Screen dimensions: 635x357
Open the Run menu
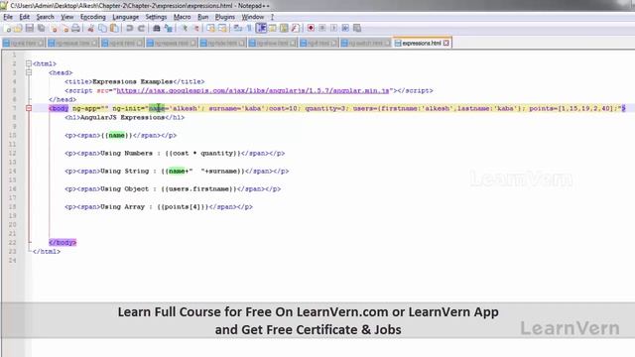(x=202, y=17)
